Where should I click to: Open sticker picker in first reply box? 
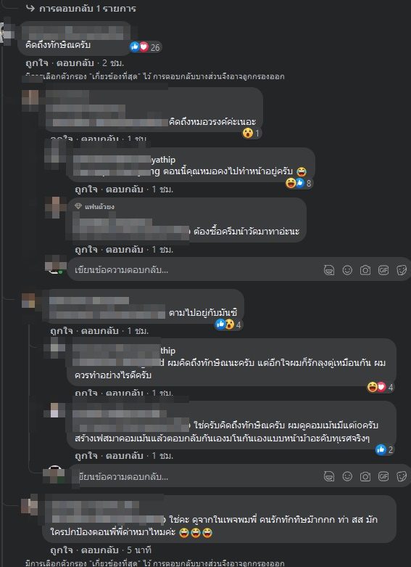point(402,270)
